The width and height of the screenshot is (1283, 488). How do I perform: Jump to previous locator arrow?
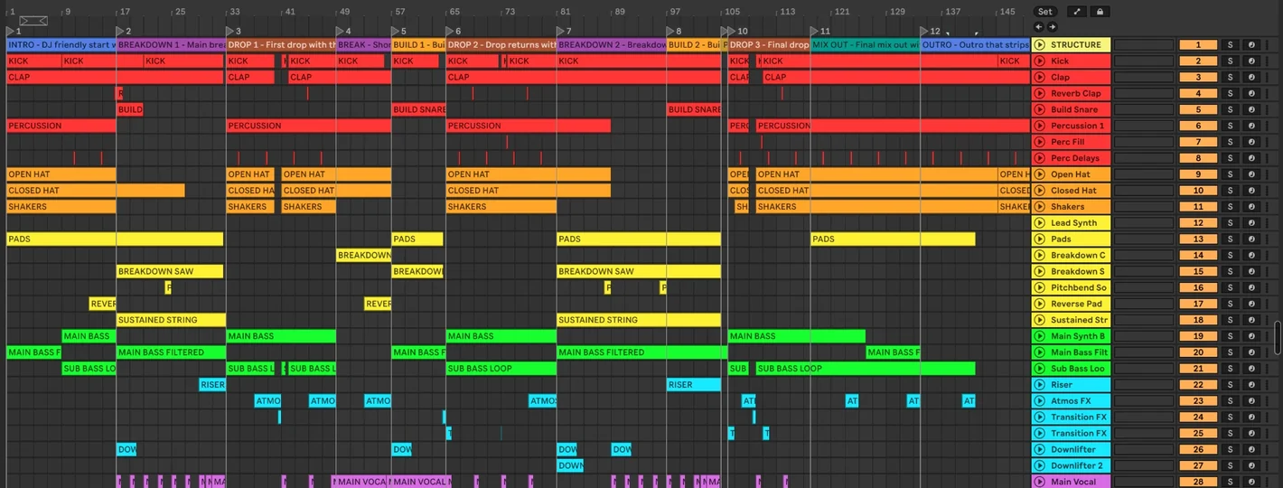[1039, 27]
